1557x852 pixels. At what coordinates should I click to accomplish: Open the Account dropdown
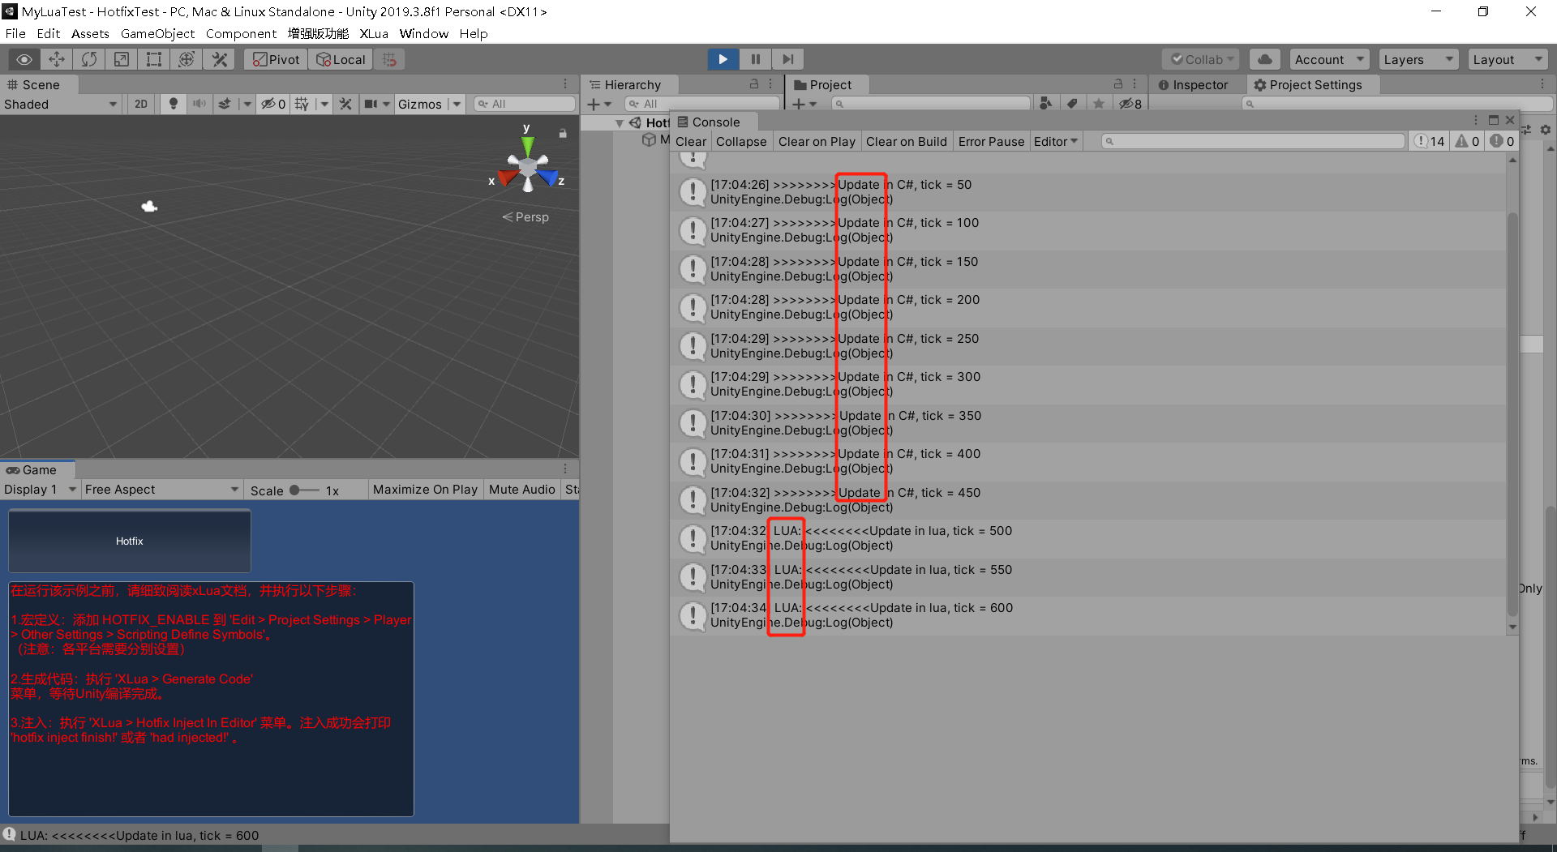[x=1329, y=59]
